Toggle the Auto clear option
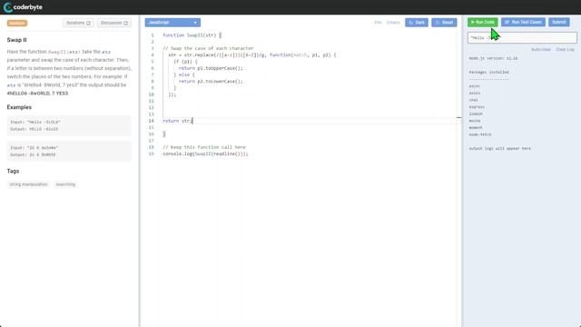Image resolution: width=581 pixels, height=327 pixels. click(541, 49)
